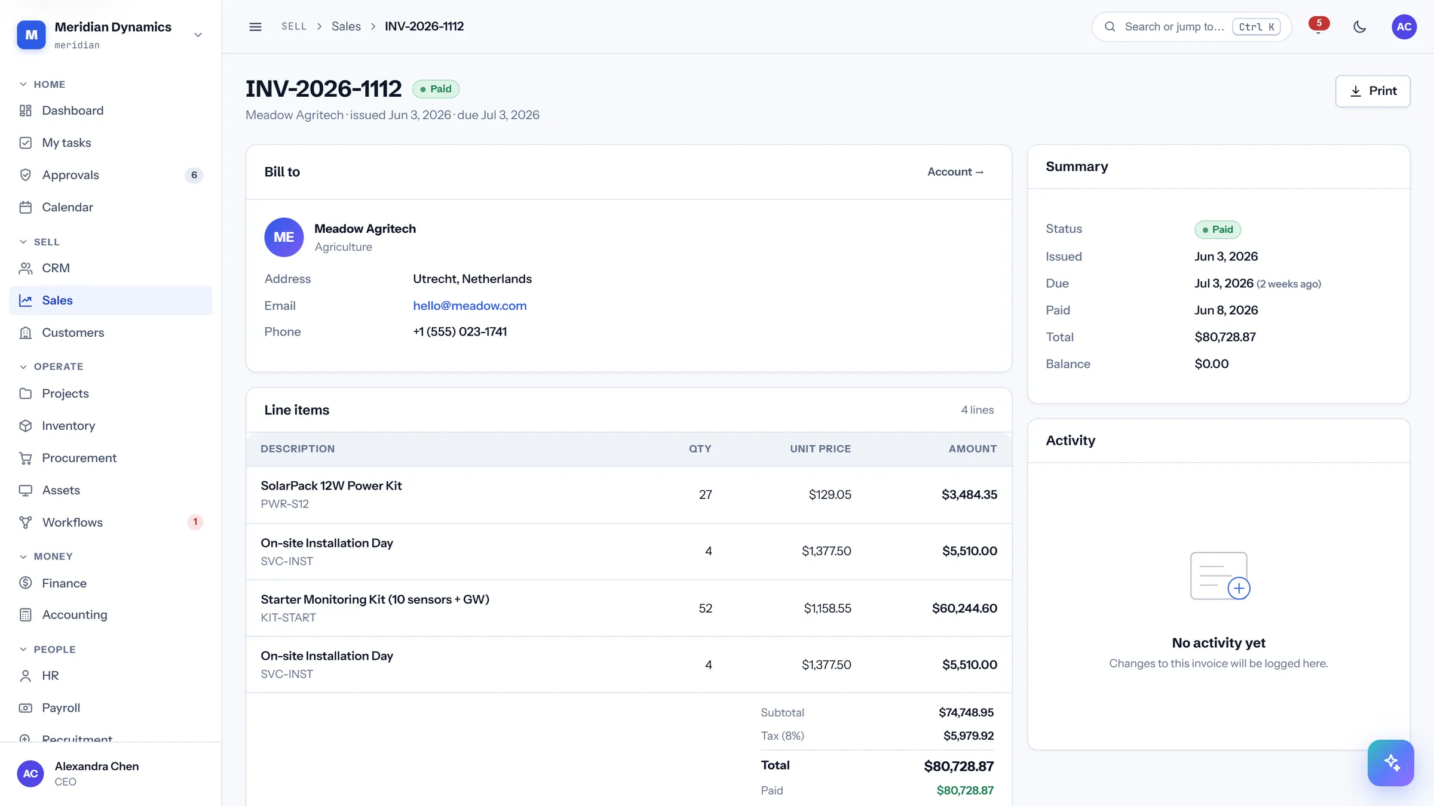The height and width of the screenshot is (806, 1434).
Task: Click the hello@meadow.com email link
Action: (x=470, y=306)
